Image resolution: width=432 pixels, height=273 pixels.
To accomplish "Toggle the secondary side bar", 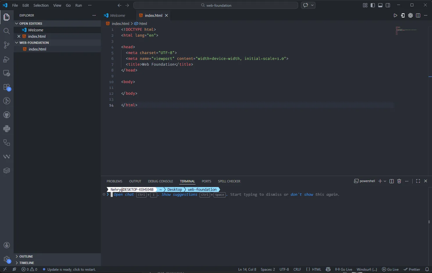I will 388,5.
